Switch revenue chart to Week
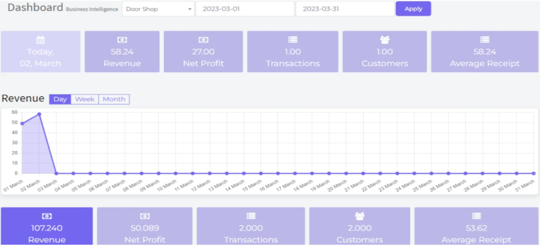This screenshot has width=540, height=246. pos(85,99)
